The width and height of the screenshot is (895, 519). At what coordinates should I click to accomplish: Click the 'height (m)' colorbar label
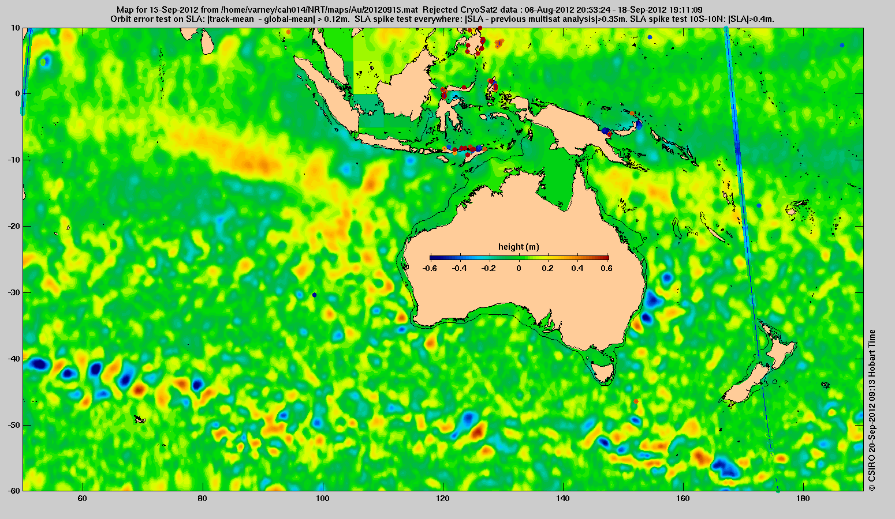[519, 247]
